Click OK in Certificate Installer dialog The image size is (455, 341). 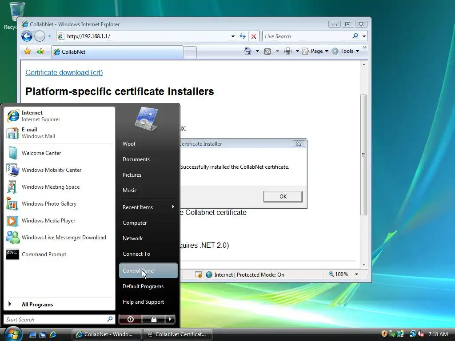click(x=283, y=197)
